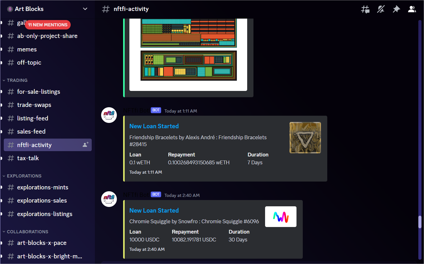Click the hashtag icon in the channel header
The width and height of the screenshot is (424, 264).
pyautogui.click(x=105, y=9)
